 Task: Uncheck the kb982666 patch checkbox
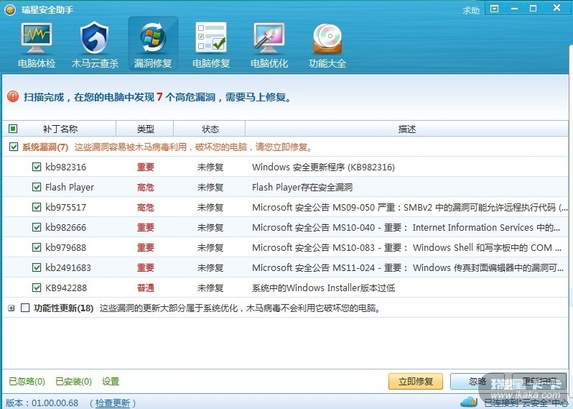[x=37, y=227]
